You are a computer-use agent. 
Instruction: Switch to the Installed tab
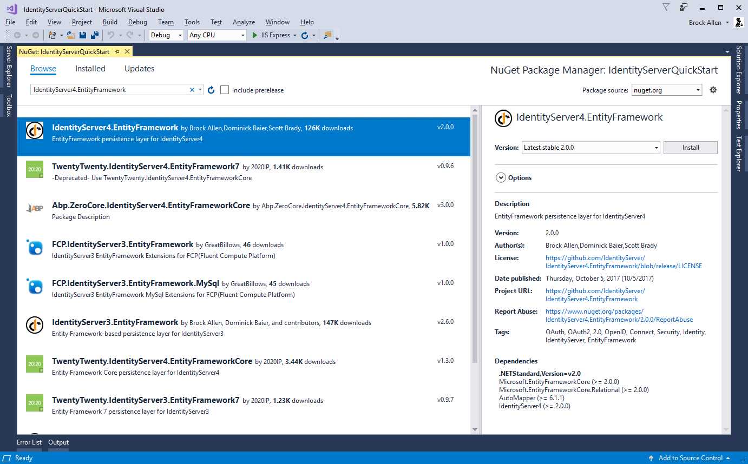click(x=90, y=69)
